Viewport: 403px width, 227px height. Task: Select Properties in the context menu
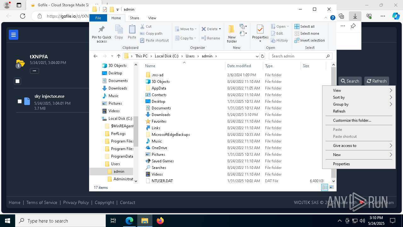359,164
